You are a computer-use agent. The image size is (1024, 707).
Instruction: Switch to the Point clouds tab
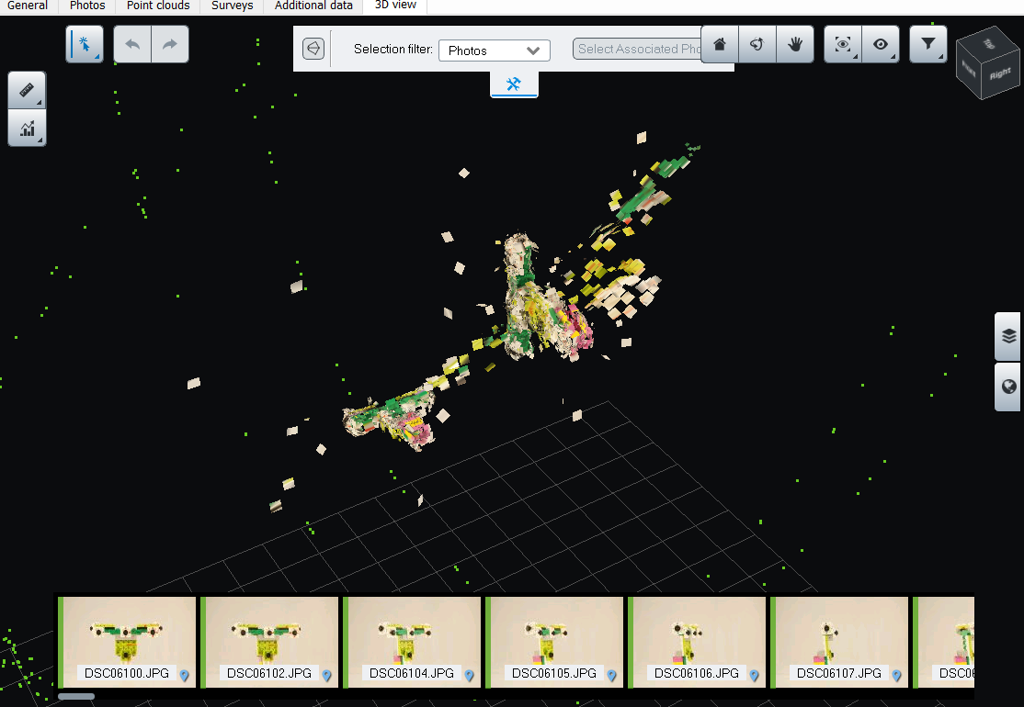(x=158, y=6)
